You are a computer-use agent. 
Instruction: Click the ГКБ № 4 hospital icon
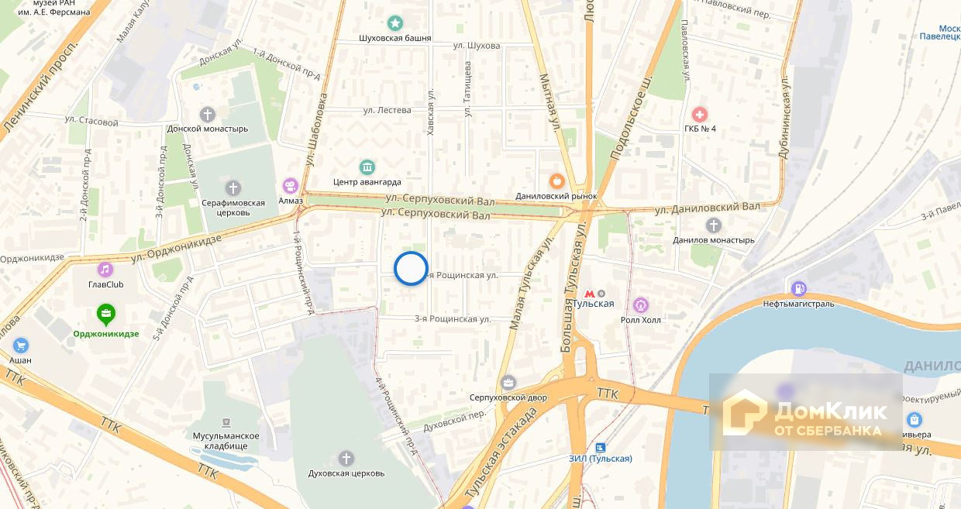coord(700,114)
